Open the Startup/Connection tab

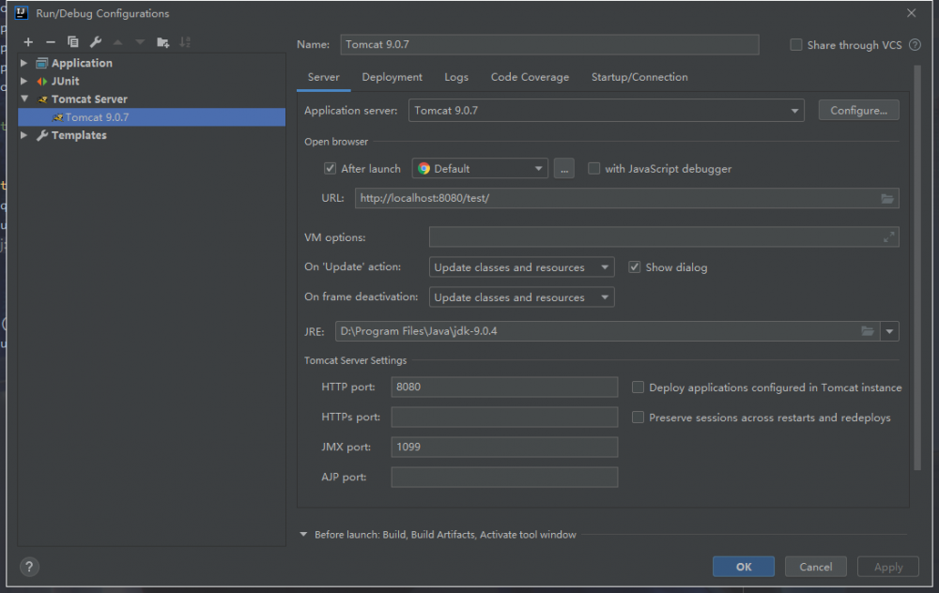pyautogui.click(x=639, y=77)
